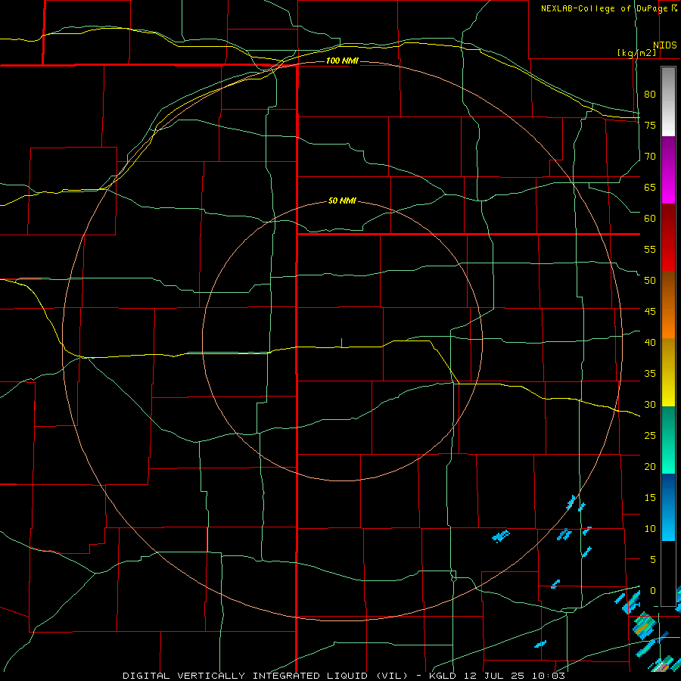Click the scale value 80
Viewport: 681px width, 681px height.
pos(650,95)
